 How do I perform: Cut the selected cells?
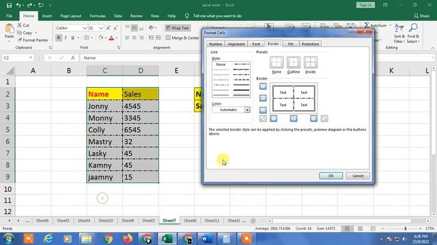click(23, 25)
